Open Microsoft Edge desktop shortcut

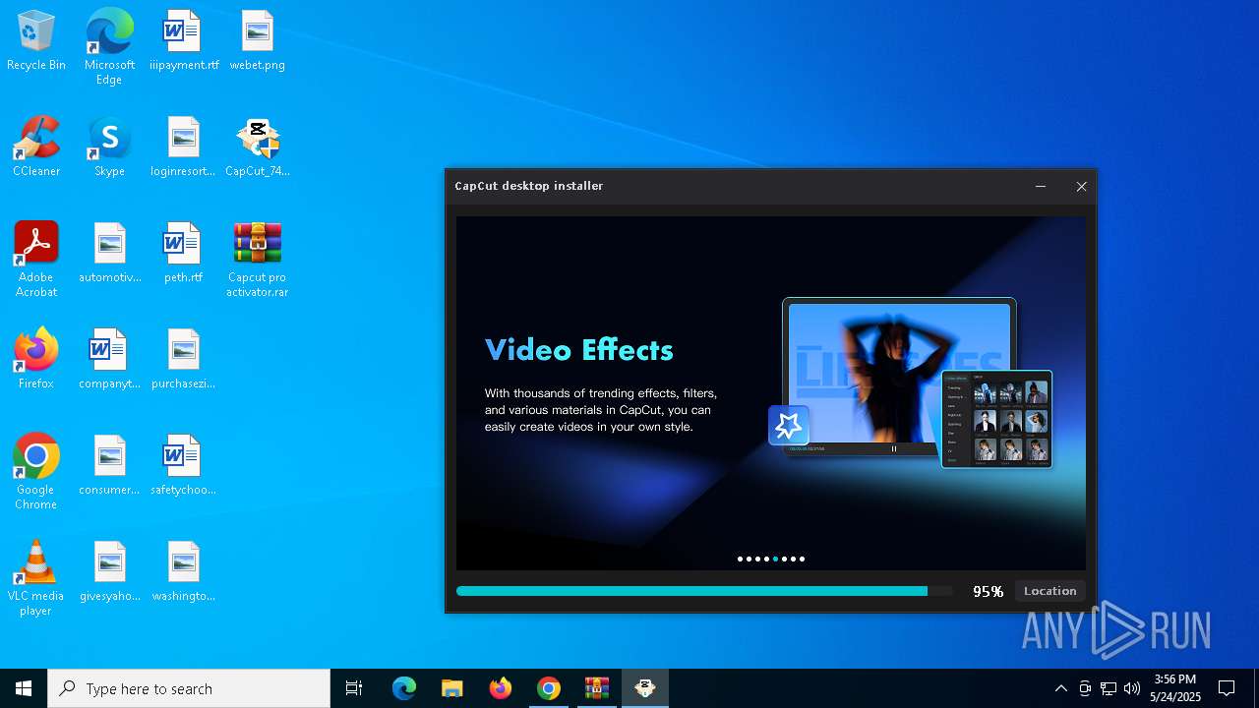[x=109, y=47]
